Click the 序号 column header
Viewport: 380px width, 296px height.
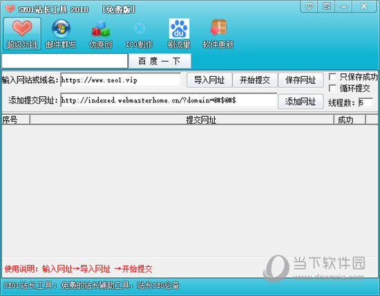[x=16, y=120]
